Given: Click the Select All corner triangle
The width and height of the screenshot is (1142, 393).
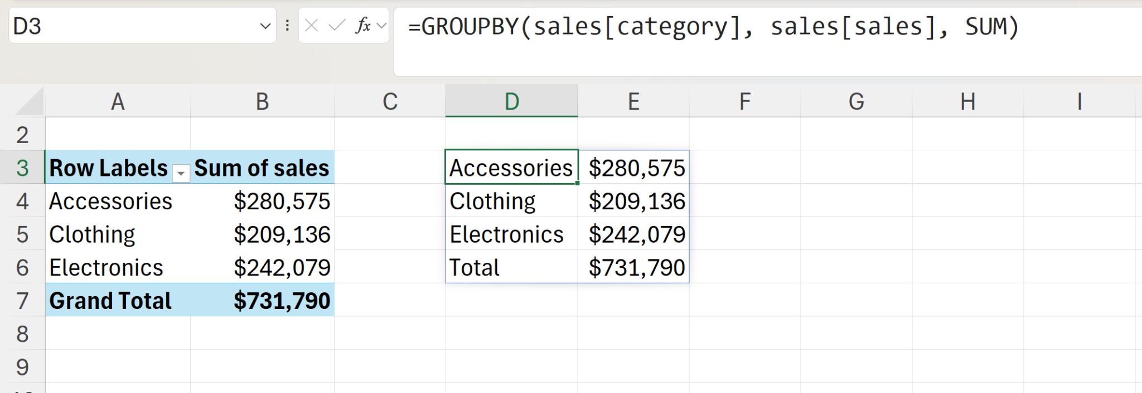Looking at the screenshot, I should coord(29,102).
